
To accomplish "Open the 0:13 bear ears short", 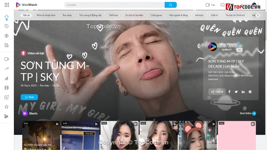I will (198, 135).
